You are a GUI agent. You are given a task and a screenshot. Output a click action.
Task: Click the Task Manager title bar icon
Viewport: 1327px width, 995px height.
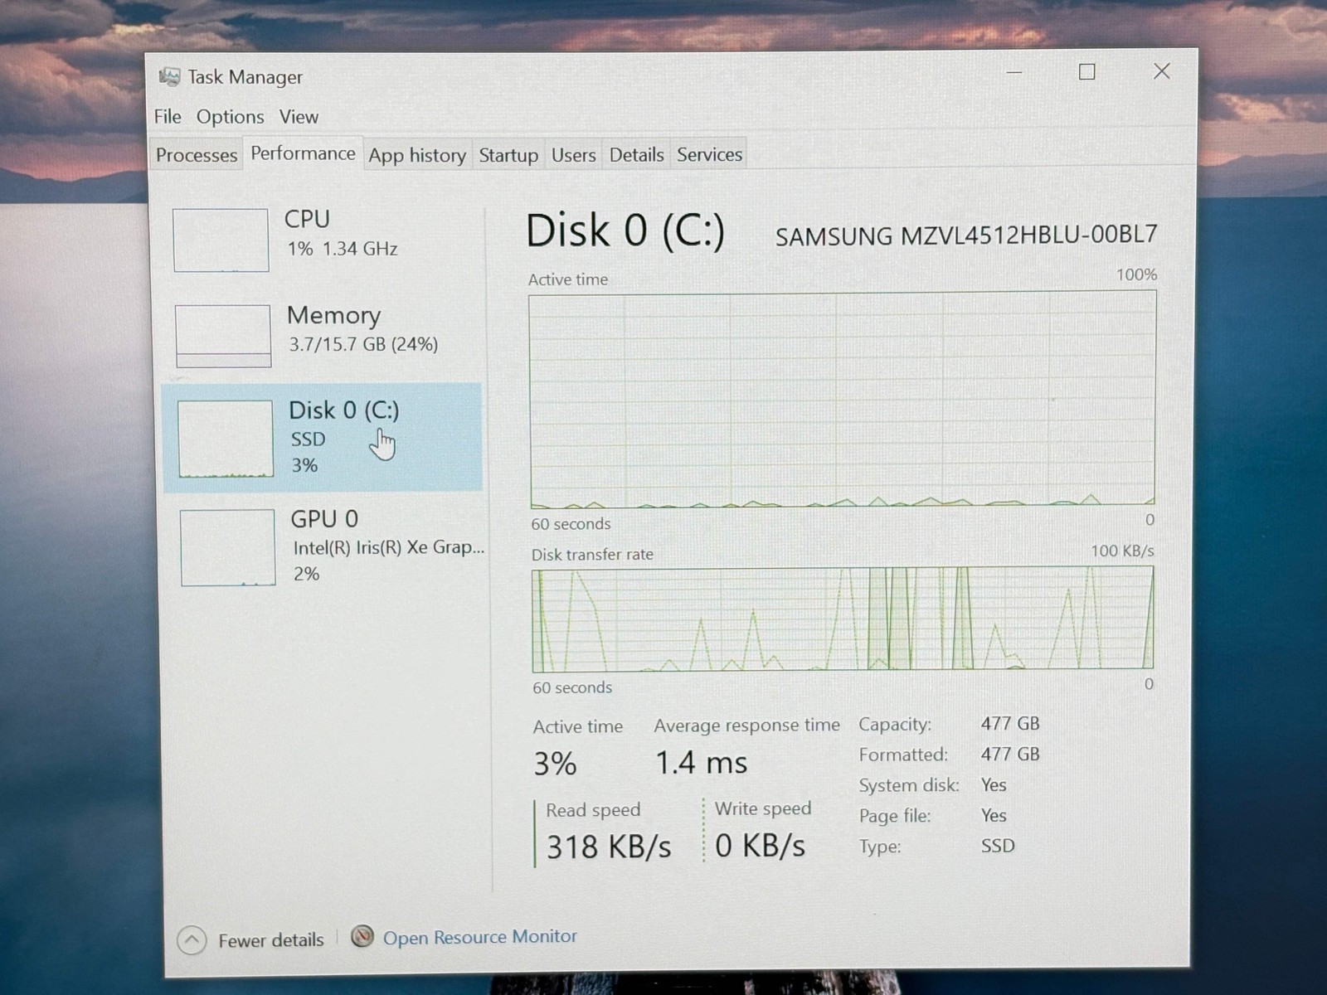[x=169, y=77]
